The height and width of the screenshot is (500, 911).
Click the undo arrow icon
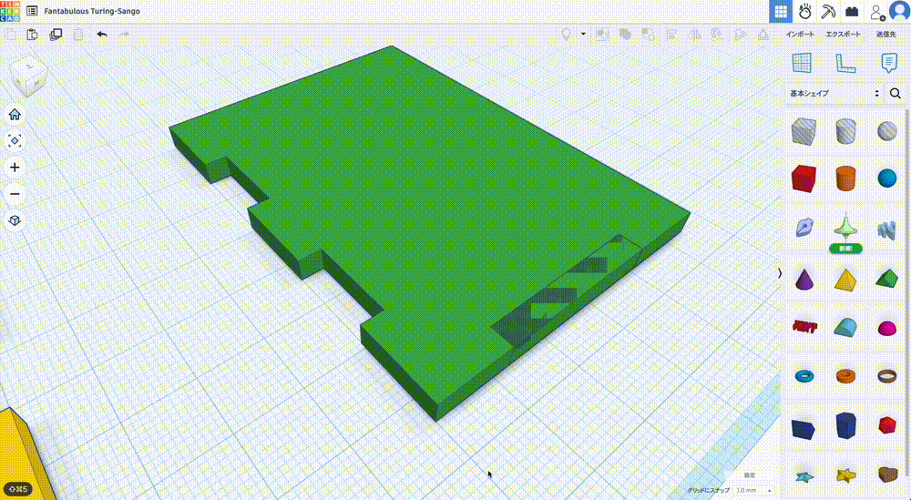coord(101,35)
